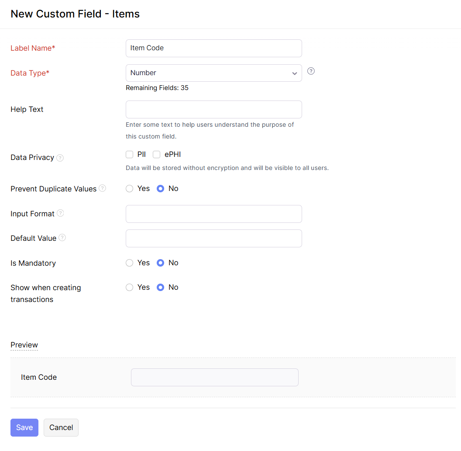Click the Item Code preview field

click(x=214, y=377)
